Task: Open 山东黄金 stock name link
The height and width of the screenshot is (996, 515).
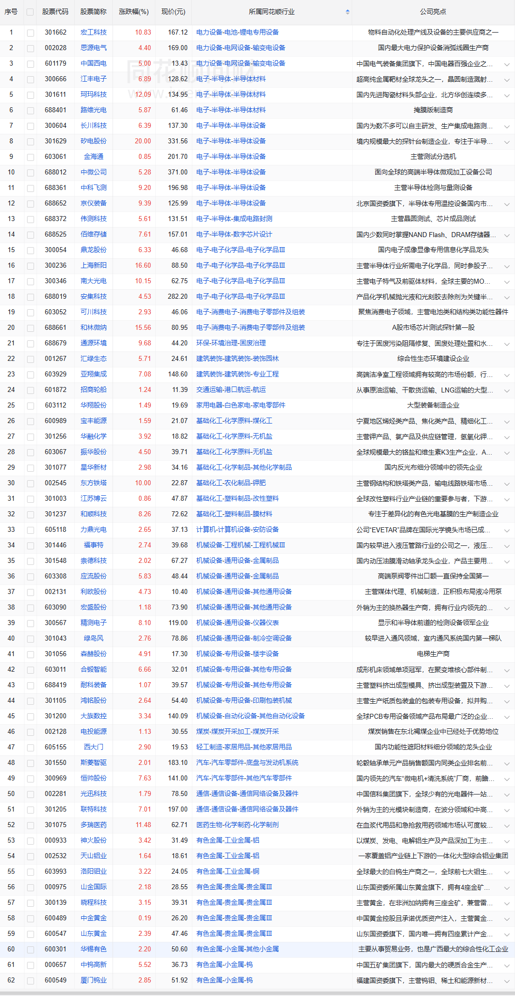Action: point(94,934)
